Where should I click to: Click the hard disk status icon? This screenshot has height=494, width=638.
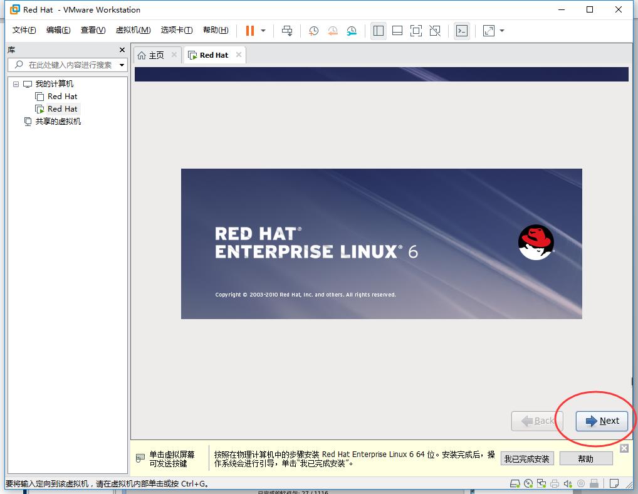[x=515, y=483]
